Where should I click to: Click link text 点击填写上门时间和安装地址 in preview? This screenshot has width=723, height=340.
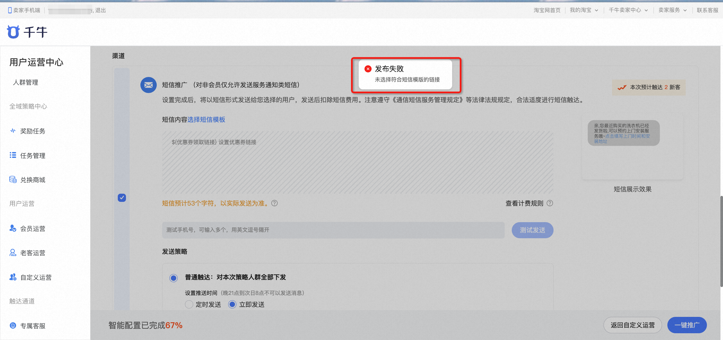pyautogui.click(x=622, y=139)
